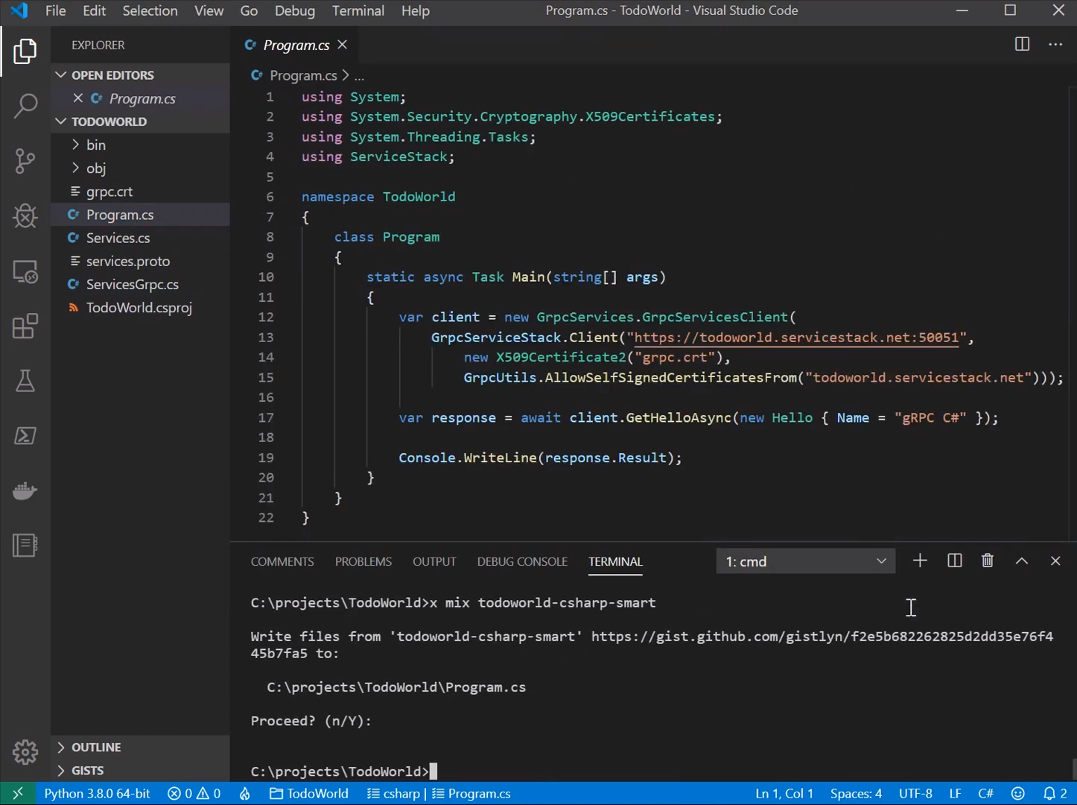This screenshot has height=805, width=1077.
Task: Expand the bin folder
Action: [96, 145]
